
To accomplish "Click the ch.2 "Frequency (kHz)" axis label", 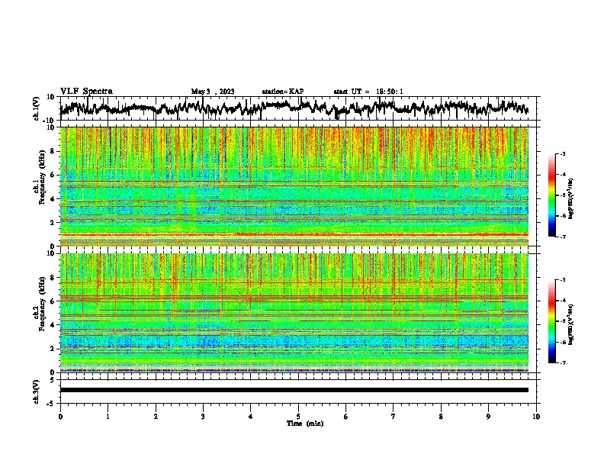I will coord(42,303).
